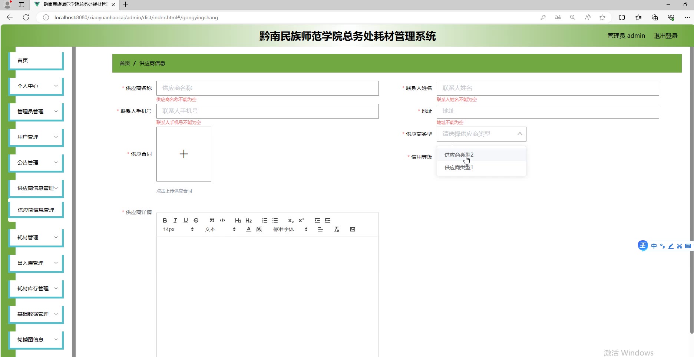This screenshot has width=694, height=357.
Task: Toggle underline formatting in the editor
Action: point(186,220)
